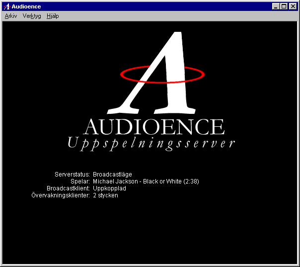
Task: Select the "2 stycken" value
Action: click(x=105, y=195)
